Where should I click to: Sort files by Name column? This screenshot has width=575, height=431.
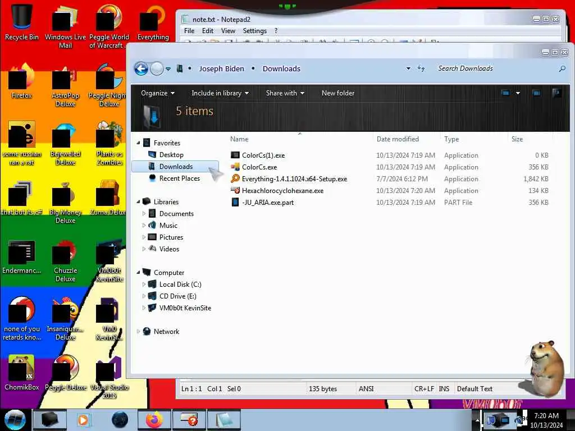point(239,139)
